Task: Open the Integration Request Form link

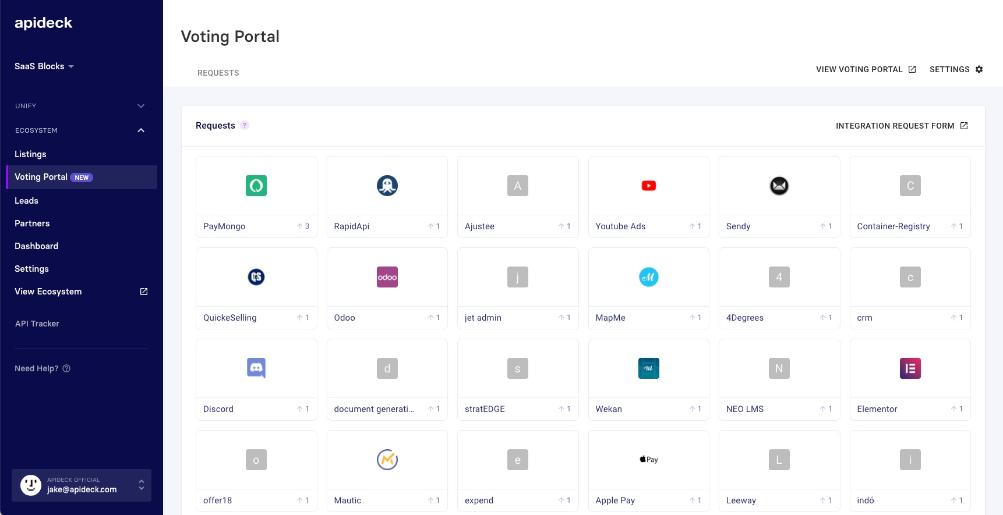Action: [x=902, y=126]
